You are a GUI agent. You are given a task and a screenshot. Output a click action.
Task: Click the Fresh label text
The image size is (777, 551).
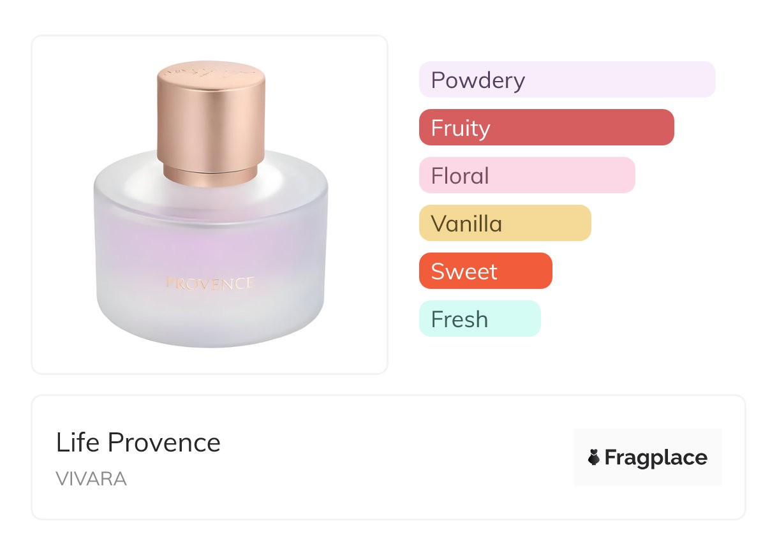click(x=459, y=320)
